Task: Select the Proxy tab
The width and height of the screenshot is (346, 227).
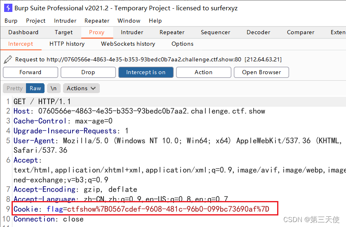Action: coord(97,33)
